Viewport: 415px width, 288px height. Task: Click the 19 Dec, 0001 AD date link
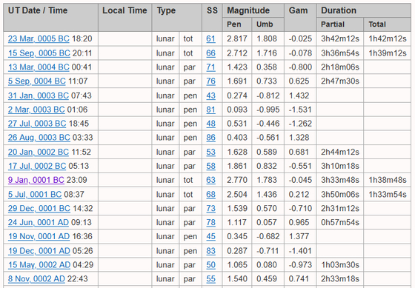[x=39, y=251]
